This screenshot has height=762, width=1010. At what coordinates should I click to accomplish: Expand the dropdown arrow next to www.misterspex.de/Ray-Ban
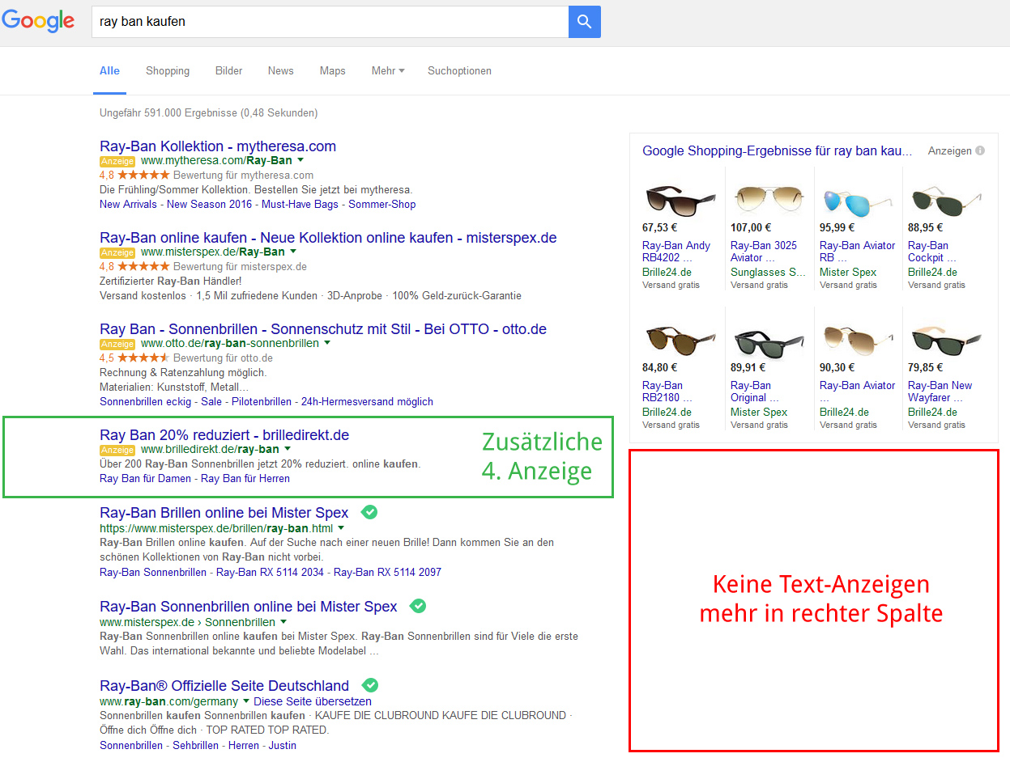point(293,252)
